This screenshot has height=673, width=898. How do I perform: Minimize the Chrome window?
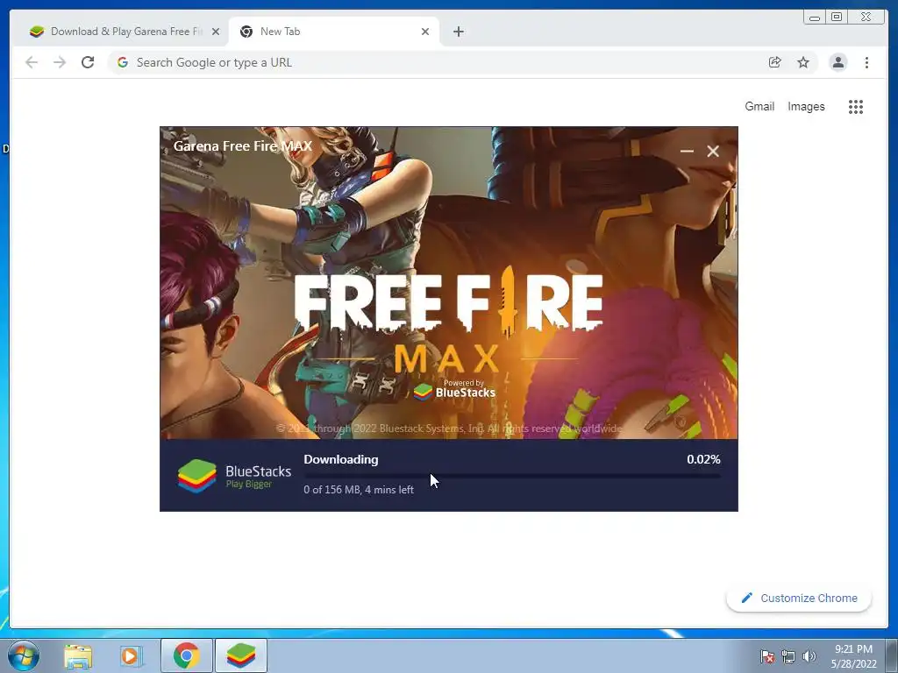(815, 18)
